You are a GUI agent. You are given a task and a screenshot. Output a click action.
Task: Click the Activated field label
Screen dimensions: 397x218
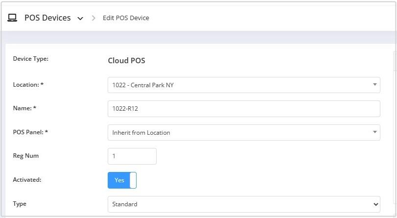point(27,180)
